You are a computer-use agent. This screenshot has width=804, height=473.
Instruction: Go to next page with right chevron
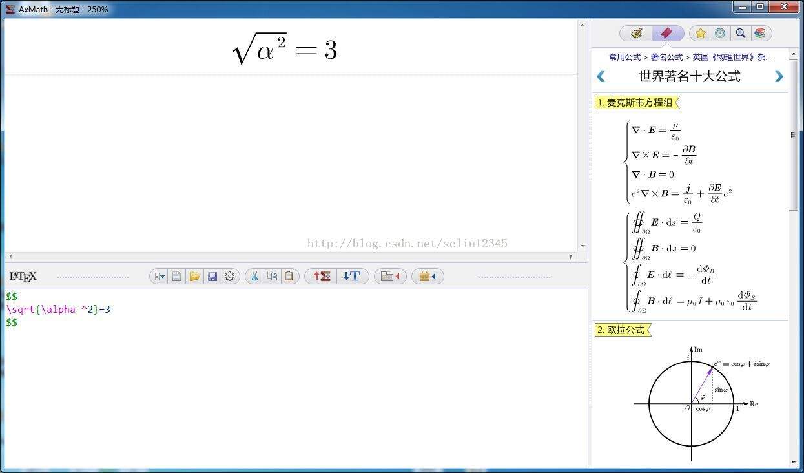click(778, 76)
